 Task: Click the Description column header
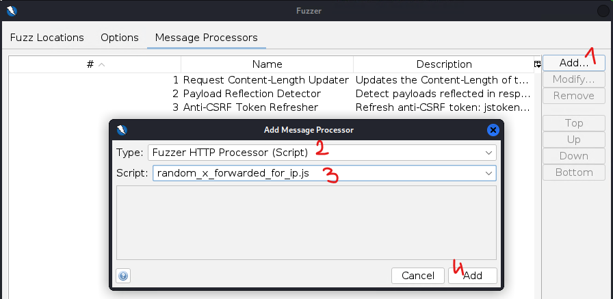444,64
